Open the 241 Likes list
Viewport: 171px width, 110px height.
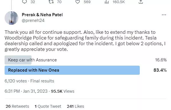[75, 106]
